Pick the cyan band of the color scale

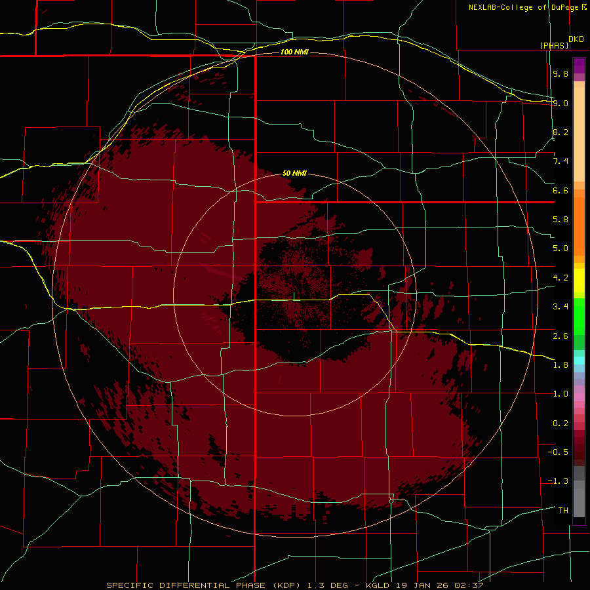coord(579,361)
